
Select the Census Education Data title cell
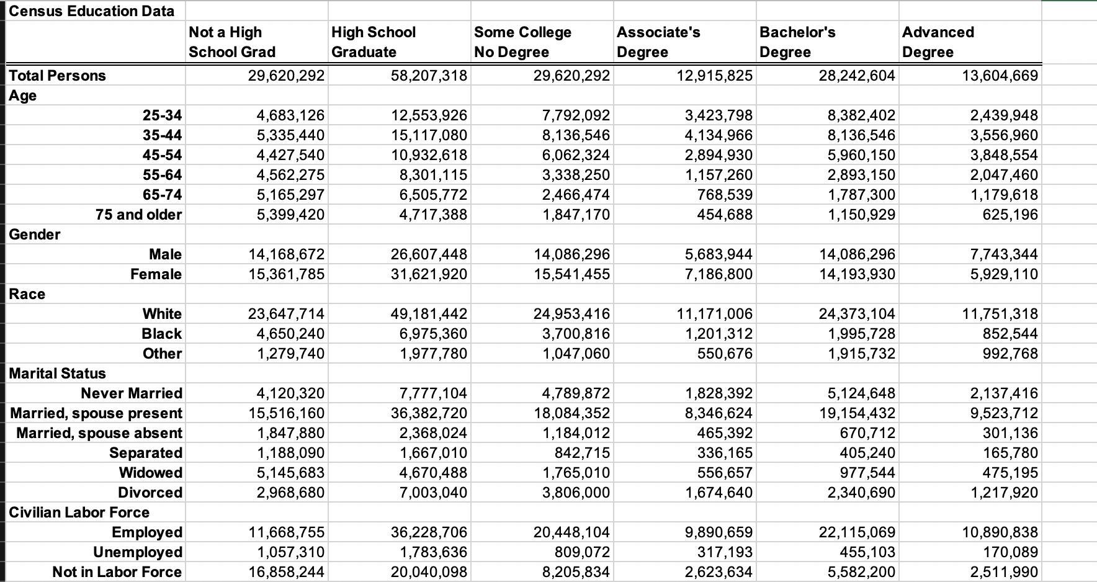(92, 11)
